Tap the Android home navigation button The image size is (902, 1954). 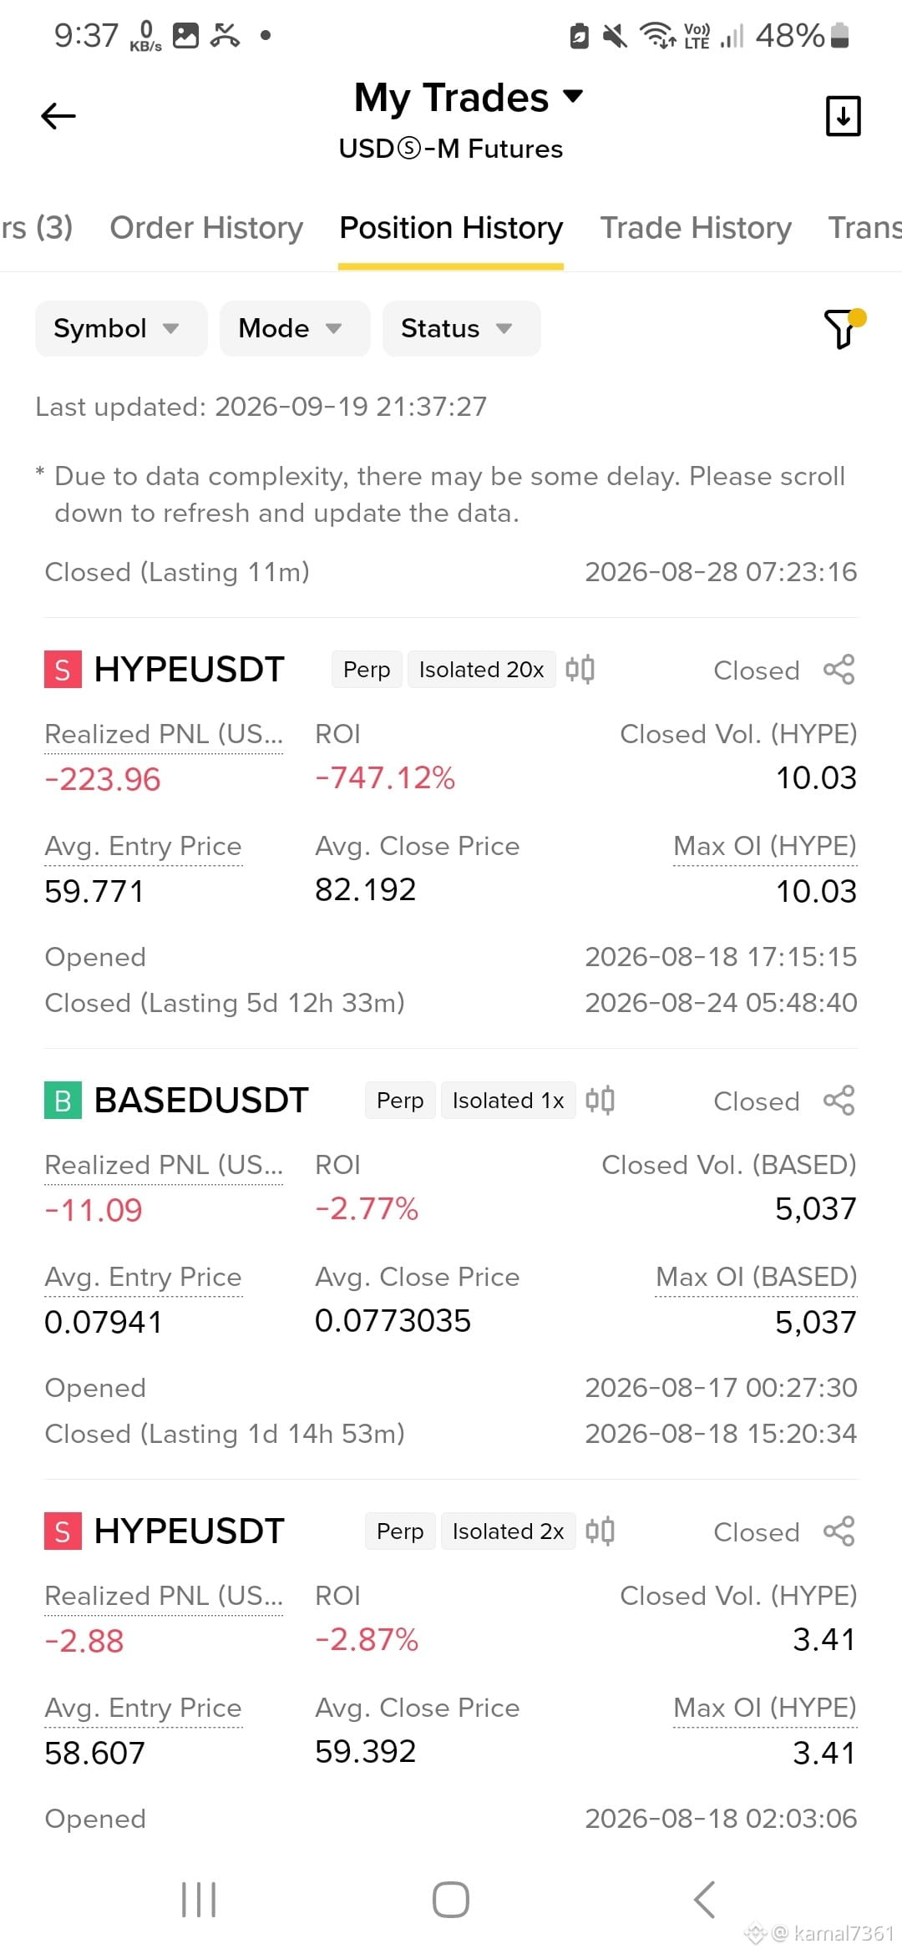pos(451,1900)
